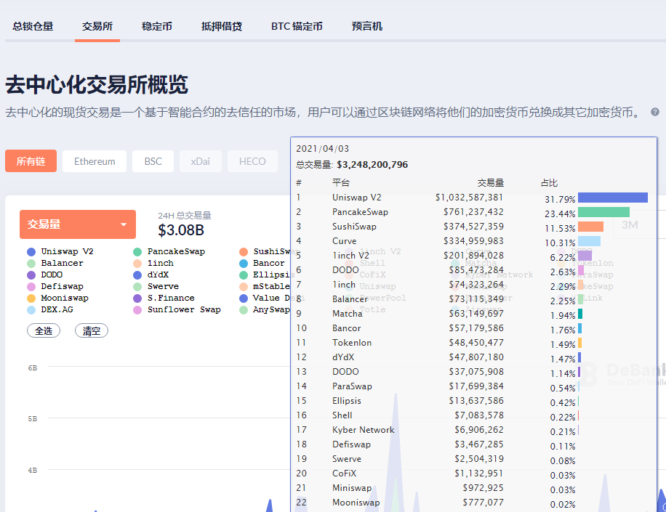Toggle Mooniswap legend entry

pyautogui.click(x=57, y=298)
